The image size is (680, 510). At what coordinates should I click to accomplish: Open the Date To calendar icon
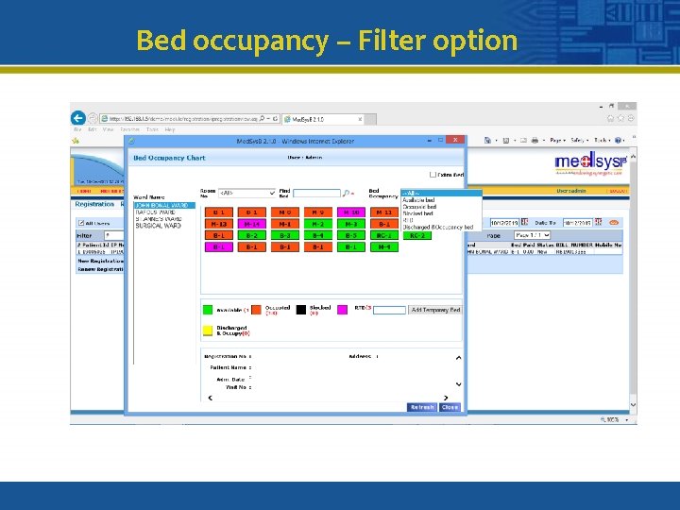tap(599, 222)
